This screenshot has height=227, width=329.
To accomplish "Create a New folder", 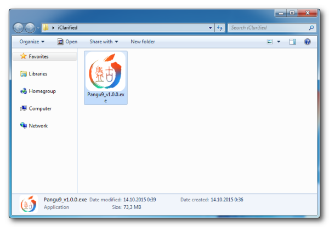I will click(143, 42).
